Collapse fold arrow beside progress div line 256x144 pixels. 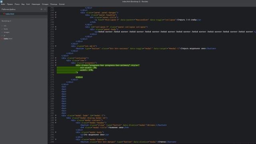[56, 63]
